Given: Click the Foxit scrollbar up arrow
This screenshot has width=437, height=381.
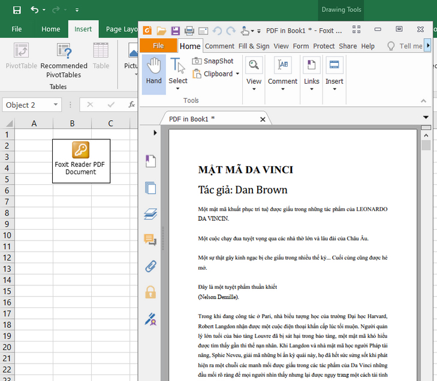Looking at the screenshot, I should click(x=426, y=135).
